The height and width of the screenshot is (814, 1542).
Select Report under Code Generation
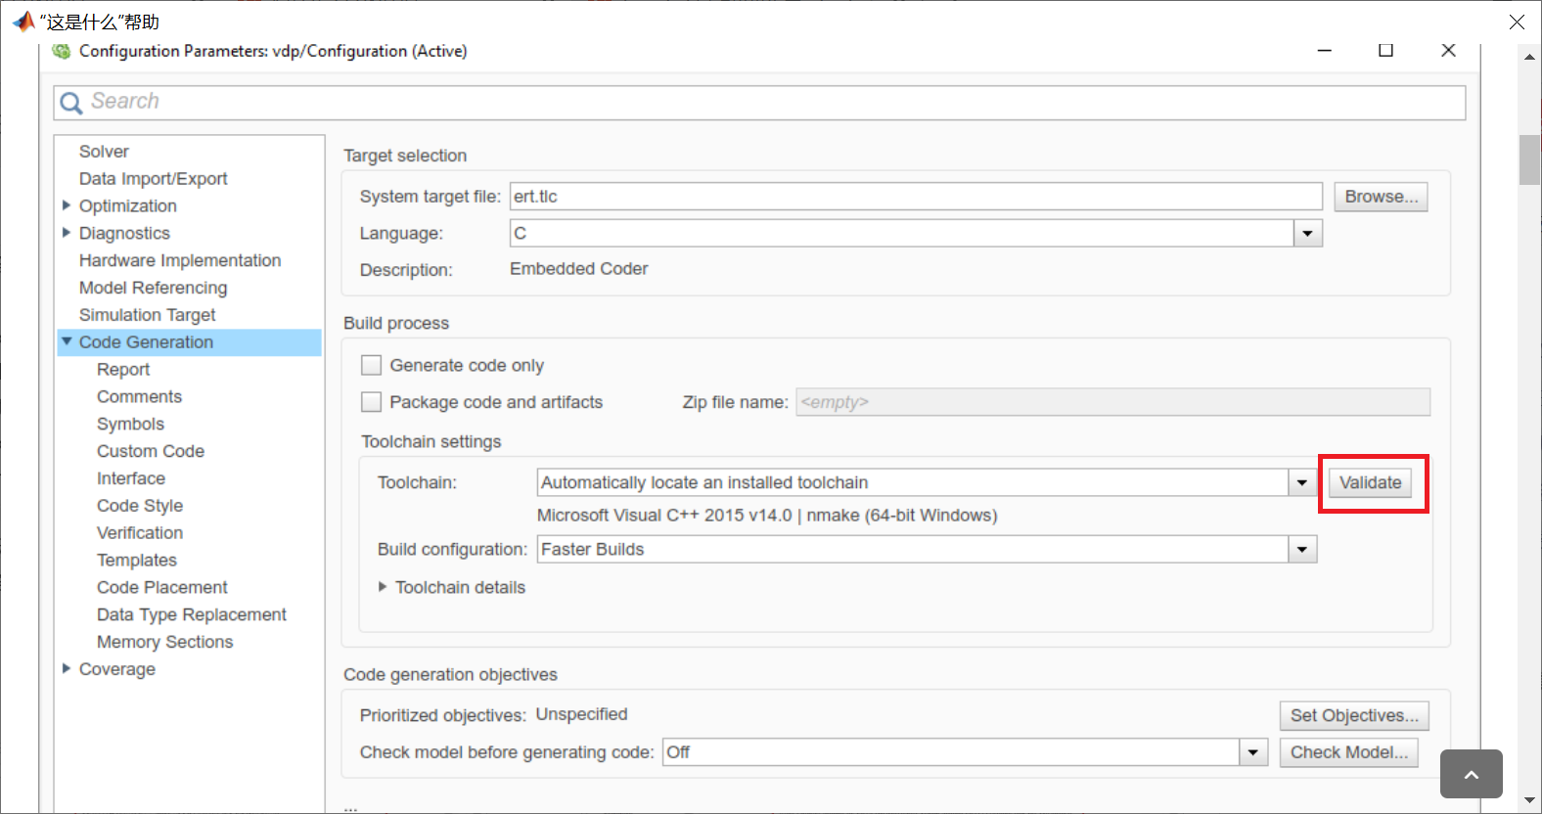(x=123, y=370)
